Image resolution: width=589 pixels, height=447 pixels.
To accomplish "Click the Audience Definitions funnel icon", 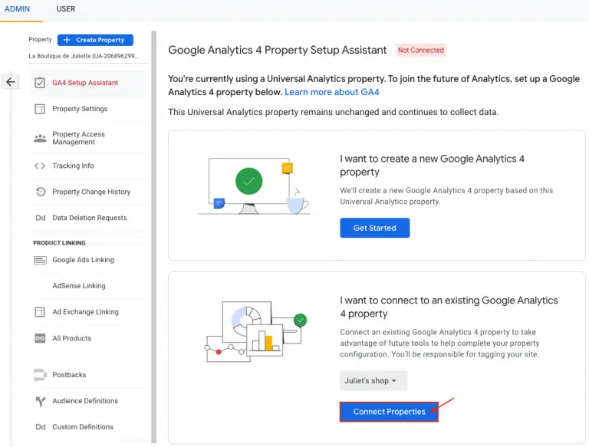I will tap(41, 401).
